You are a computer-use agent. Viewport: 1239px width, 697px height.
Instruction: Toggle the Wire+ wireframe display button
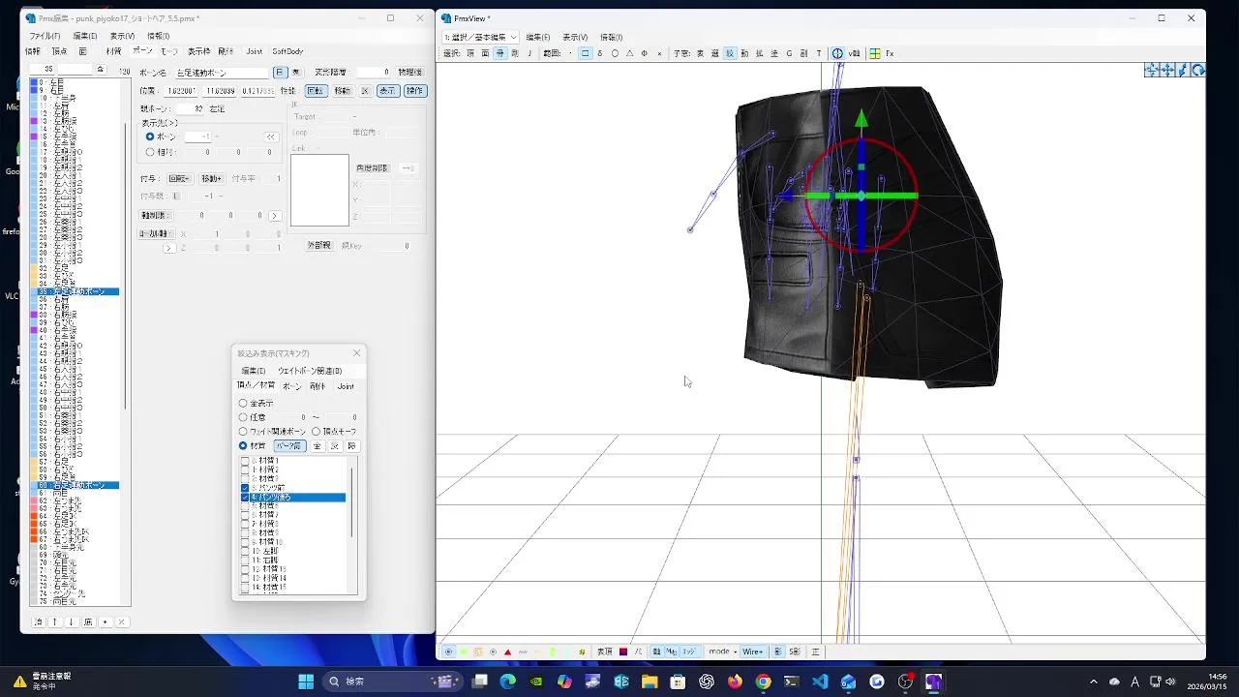752,652
